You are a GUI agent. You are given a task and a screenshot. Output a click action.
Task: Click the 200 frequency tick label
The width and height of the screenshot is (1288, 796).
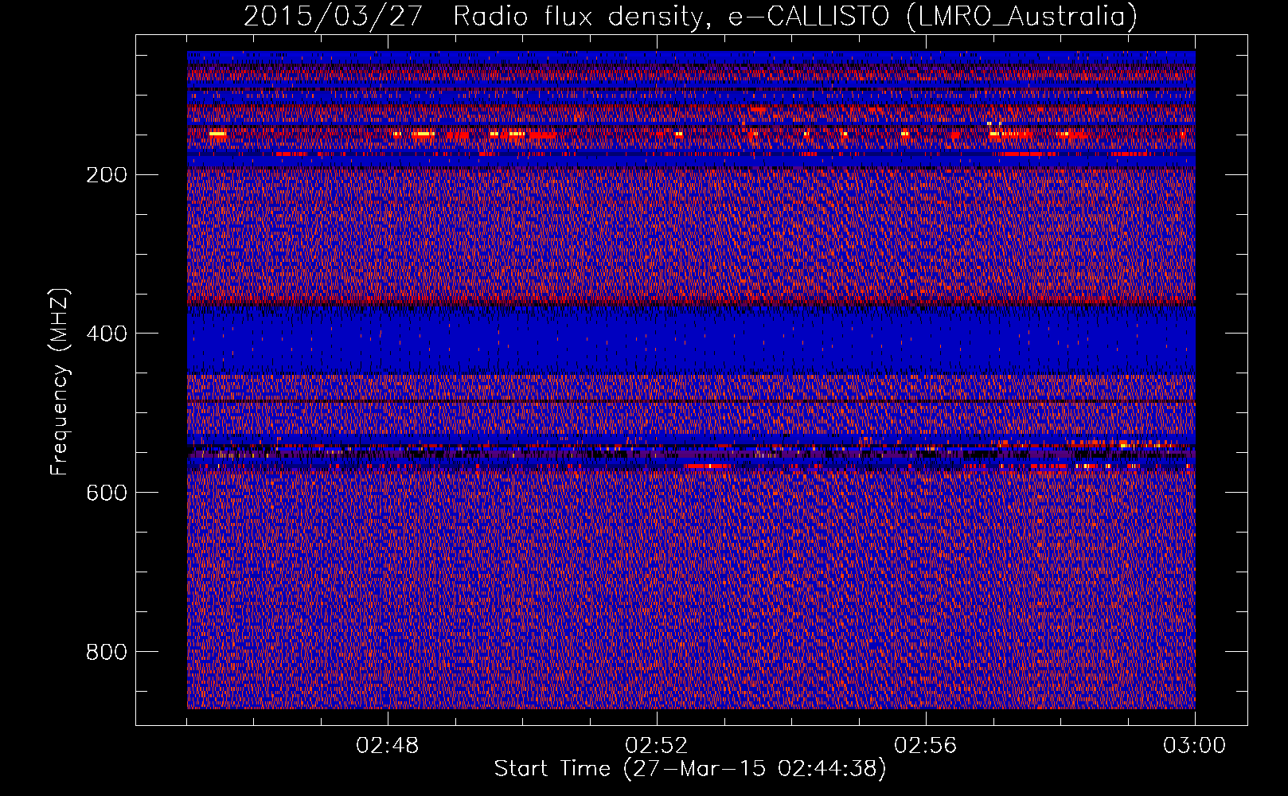pos(107,175)
